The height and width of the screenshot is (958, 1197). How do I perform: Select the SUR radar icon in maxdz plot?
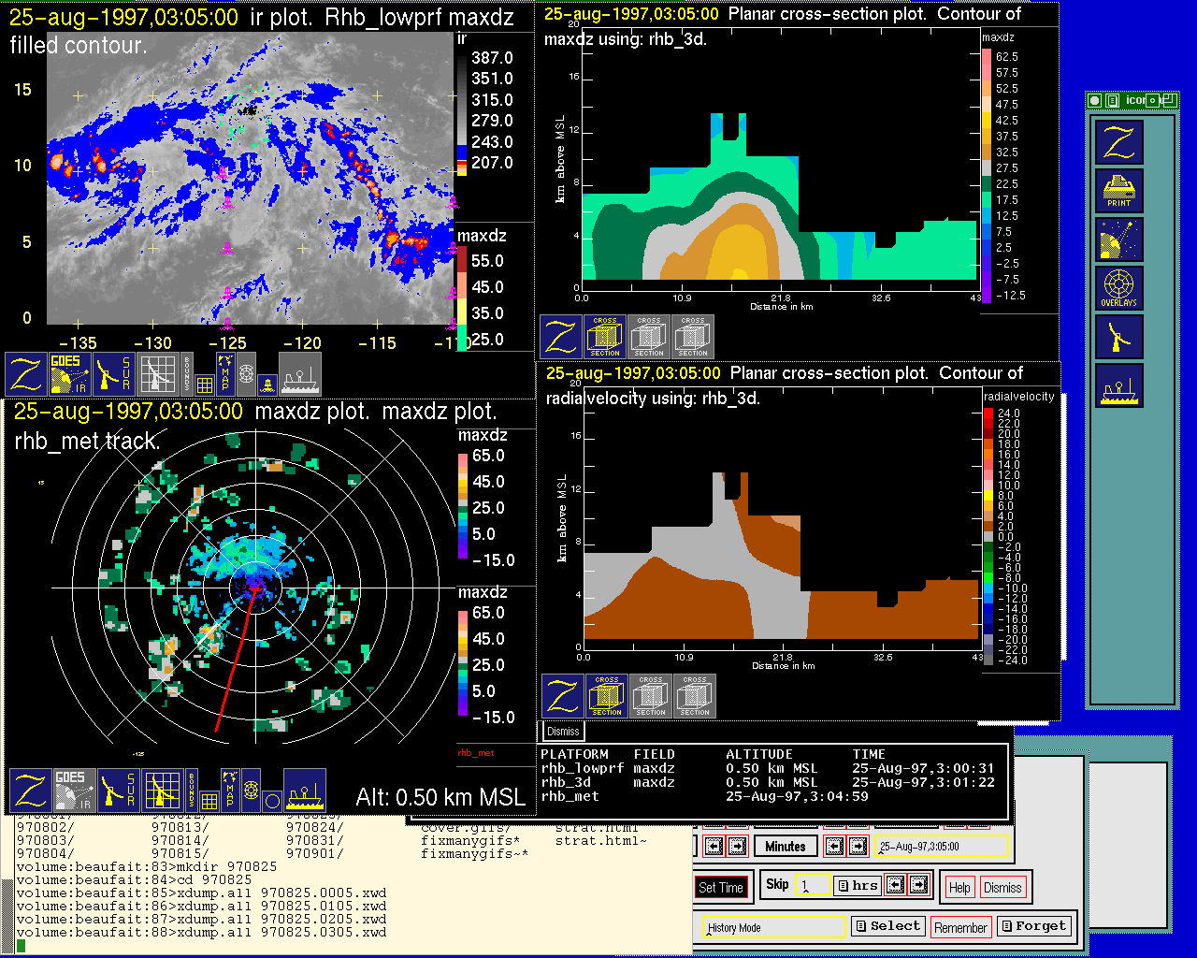click(x=117, y=791)
